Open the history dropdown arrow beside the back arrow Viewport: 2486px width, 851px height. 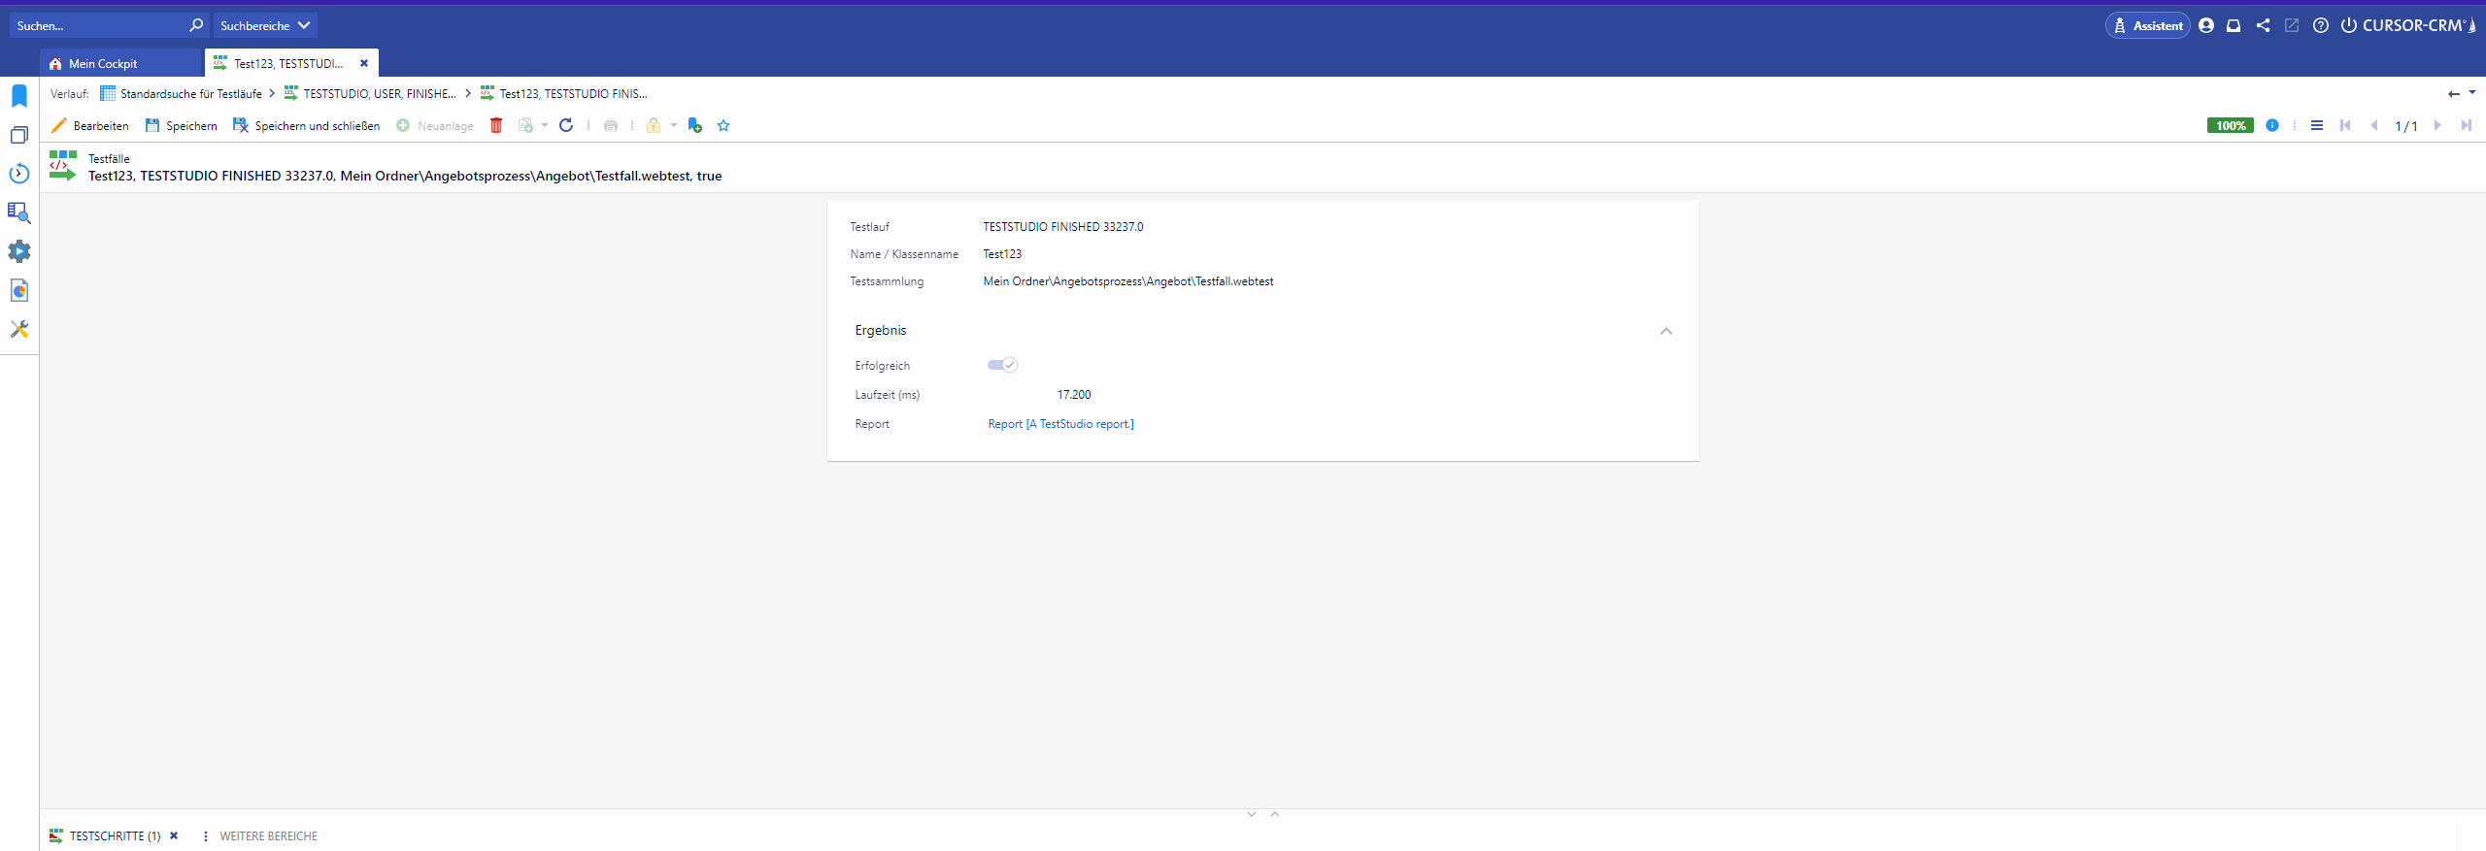pos(2472,93)
